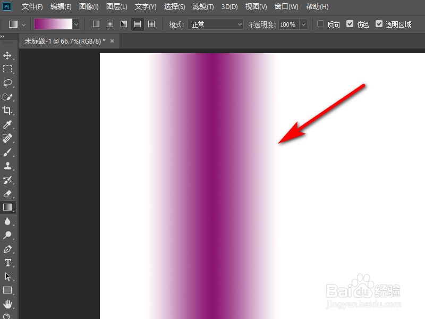Open the tool preset picker dropdown arrow
The width and height of the screenshot is (425, 319).
[23, 24]
